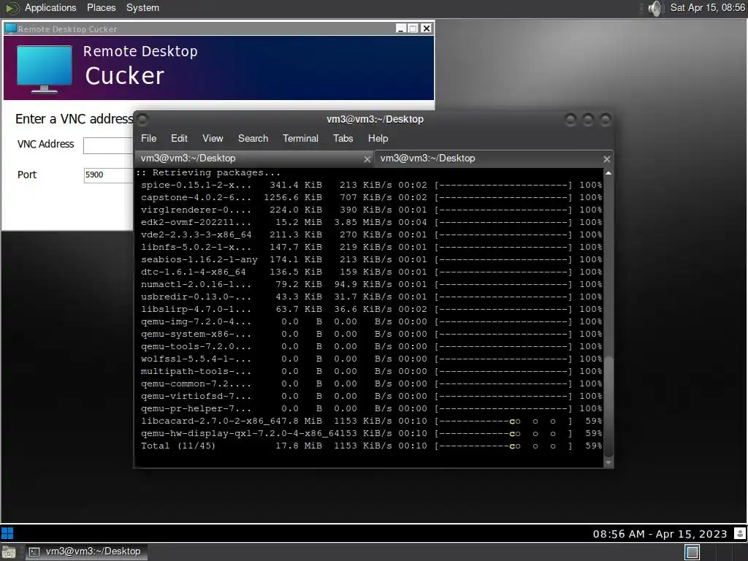
Task: Close the second terminal tab
Action: pos(607,159)
